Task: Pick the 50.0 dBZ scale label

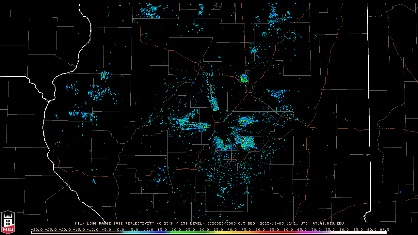Action: pyautogui.click(x=261, y=229)
